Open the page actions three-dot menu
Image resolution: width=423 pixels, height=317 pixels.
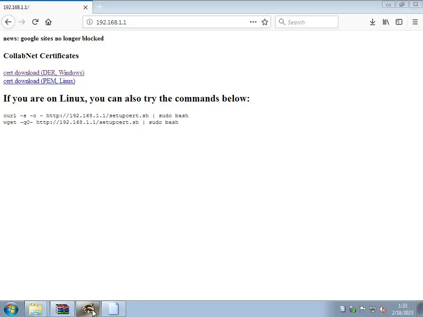(253, 22)
